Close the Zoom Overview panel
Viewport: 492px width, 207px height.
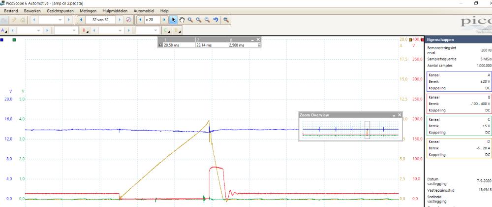(x=400, y=115)
